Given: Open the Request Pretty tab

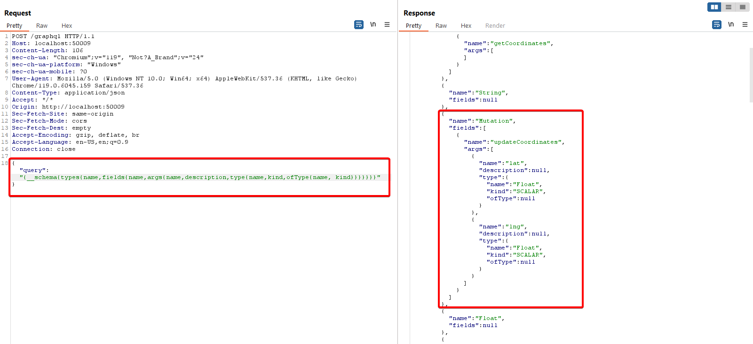Looking at the screenshot, I should (14, 26).
